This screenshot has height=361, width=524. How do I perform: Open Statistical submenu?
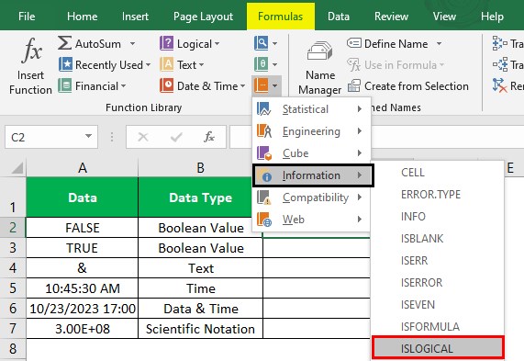coord(311,109)
